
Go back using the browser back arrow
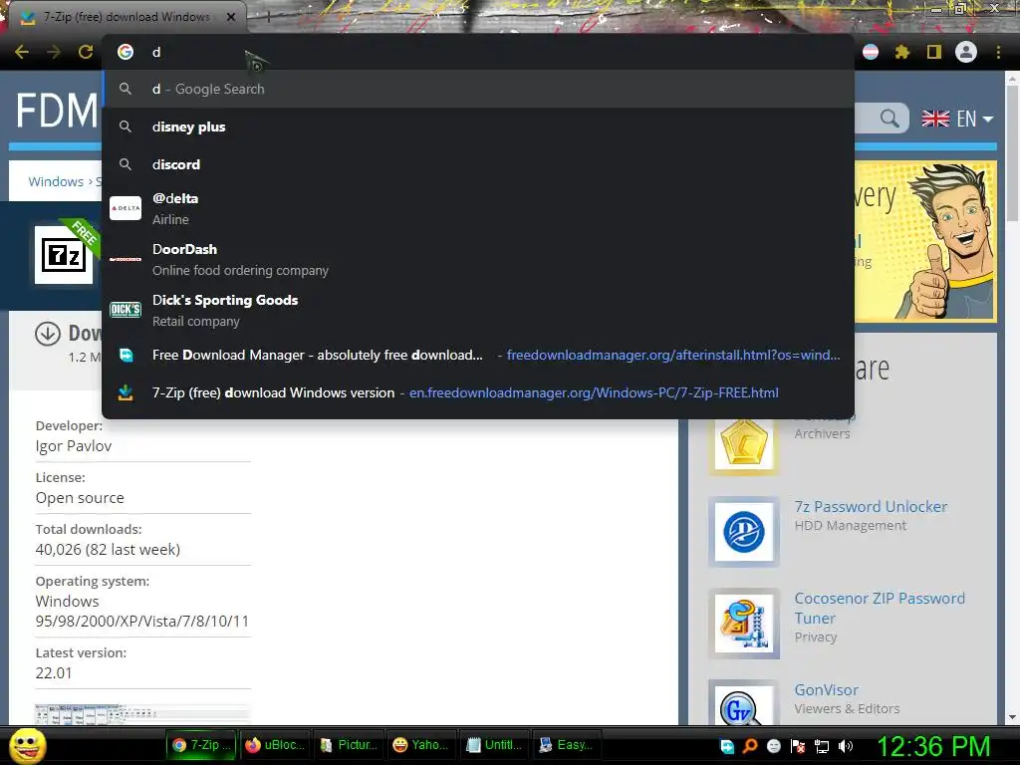(22, 52)
